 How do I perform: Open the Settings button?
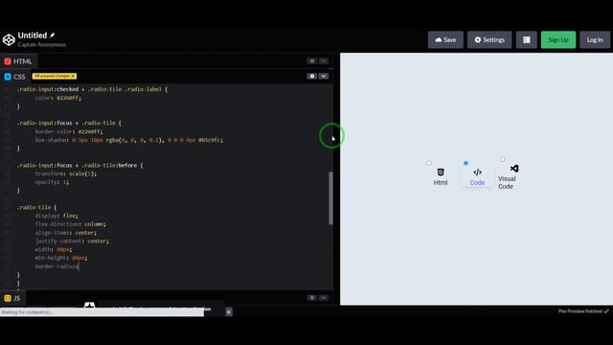489,39
